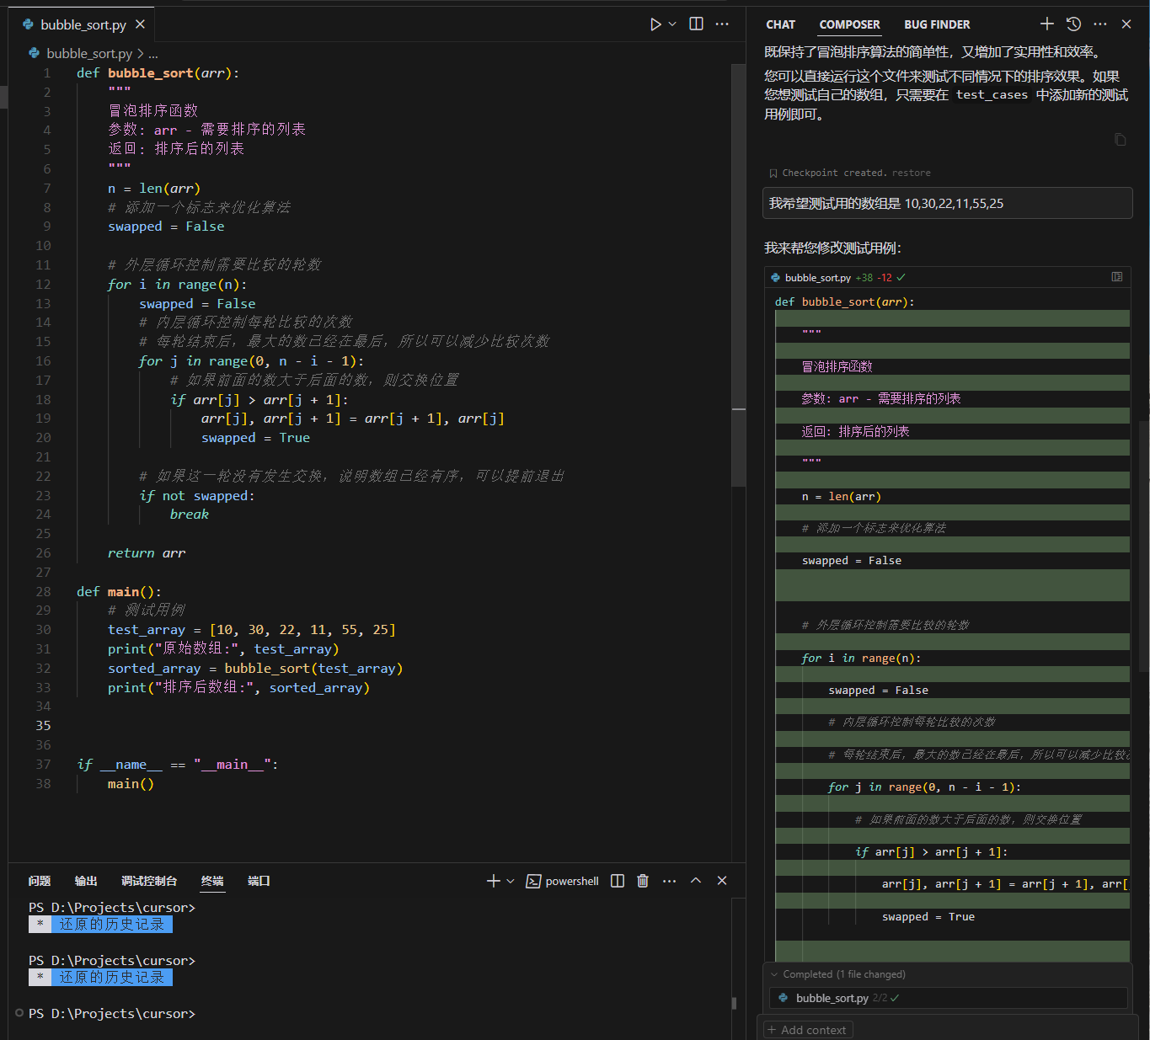Viewport: 1150px width, 1040px height.
Task: Start a new composer with plus icon
Action: [x=1046, y=24]
